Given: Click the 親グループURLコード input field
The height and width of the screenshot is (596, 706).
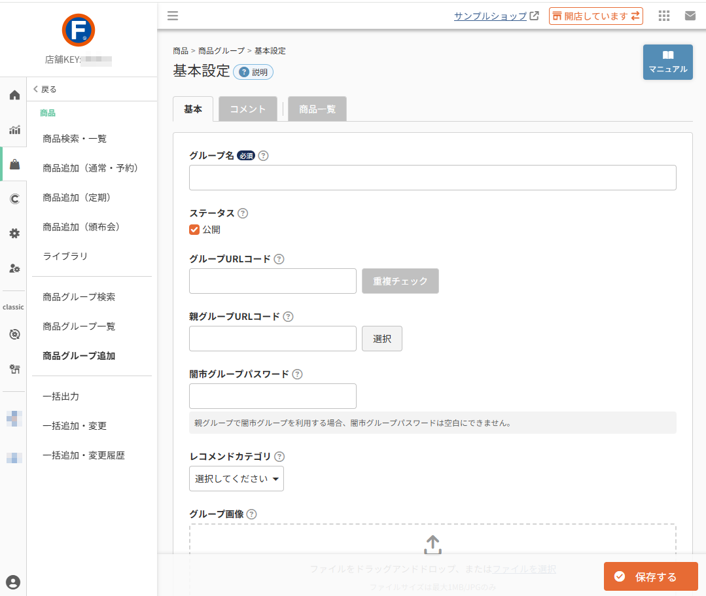Looking at the screenshot, I should tap(273, 338).
